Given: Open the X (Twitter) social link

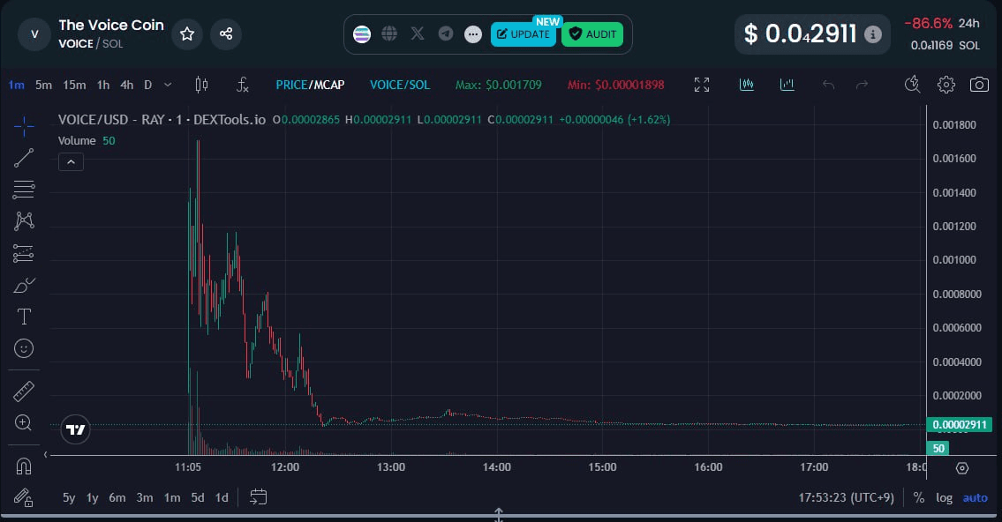Looking at the screenshot, I should (418, 34).
